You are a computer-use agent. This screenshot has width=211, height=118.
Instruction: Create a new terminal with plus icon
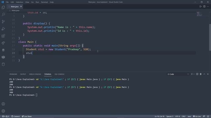(192, 74)
